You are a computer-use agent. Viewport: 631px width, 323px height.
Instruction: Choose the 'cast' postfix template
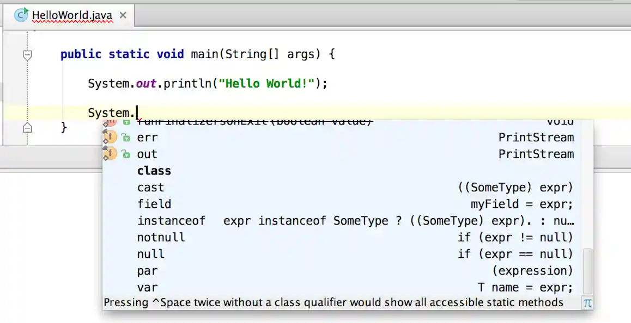150,188
